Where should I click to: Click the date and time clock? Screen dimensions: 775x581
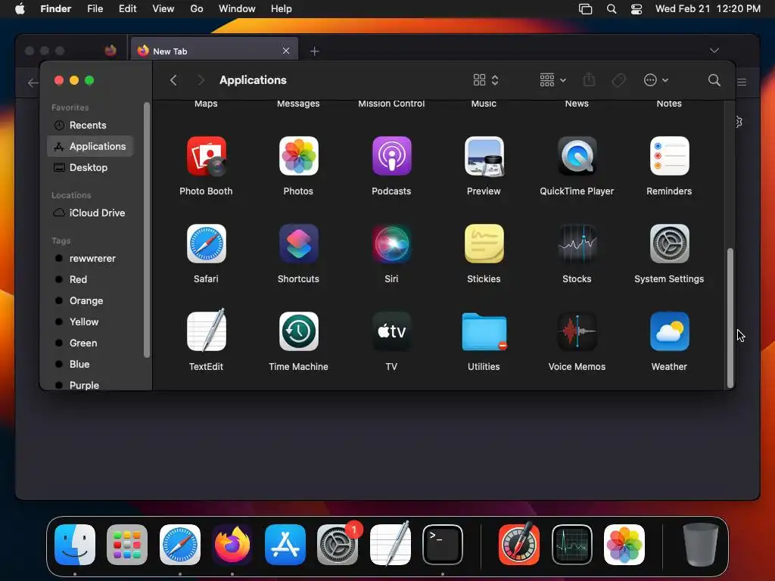pos(708,9)
